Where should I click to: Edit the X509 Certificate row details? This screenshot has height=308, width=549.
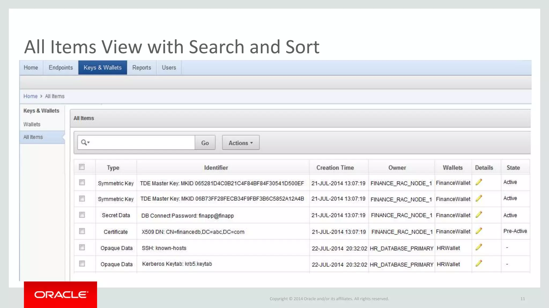pos(479,231)
